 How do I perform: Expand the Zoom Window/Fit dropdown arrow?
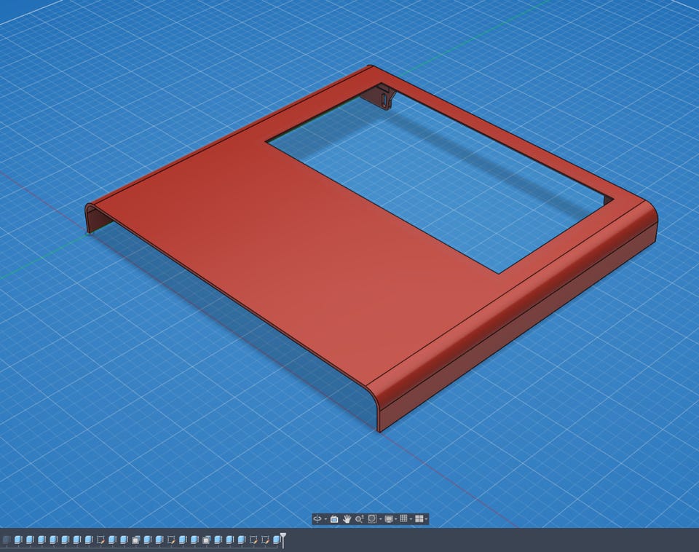381,519
